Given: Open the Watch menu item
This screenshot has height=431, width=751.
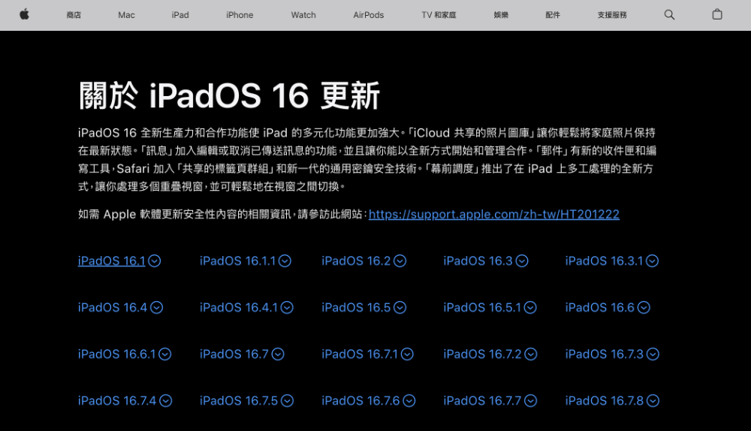Looking at the screenshot, I should [303, 15].
